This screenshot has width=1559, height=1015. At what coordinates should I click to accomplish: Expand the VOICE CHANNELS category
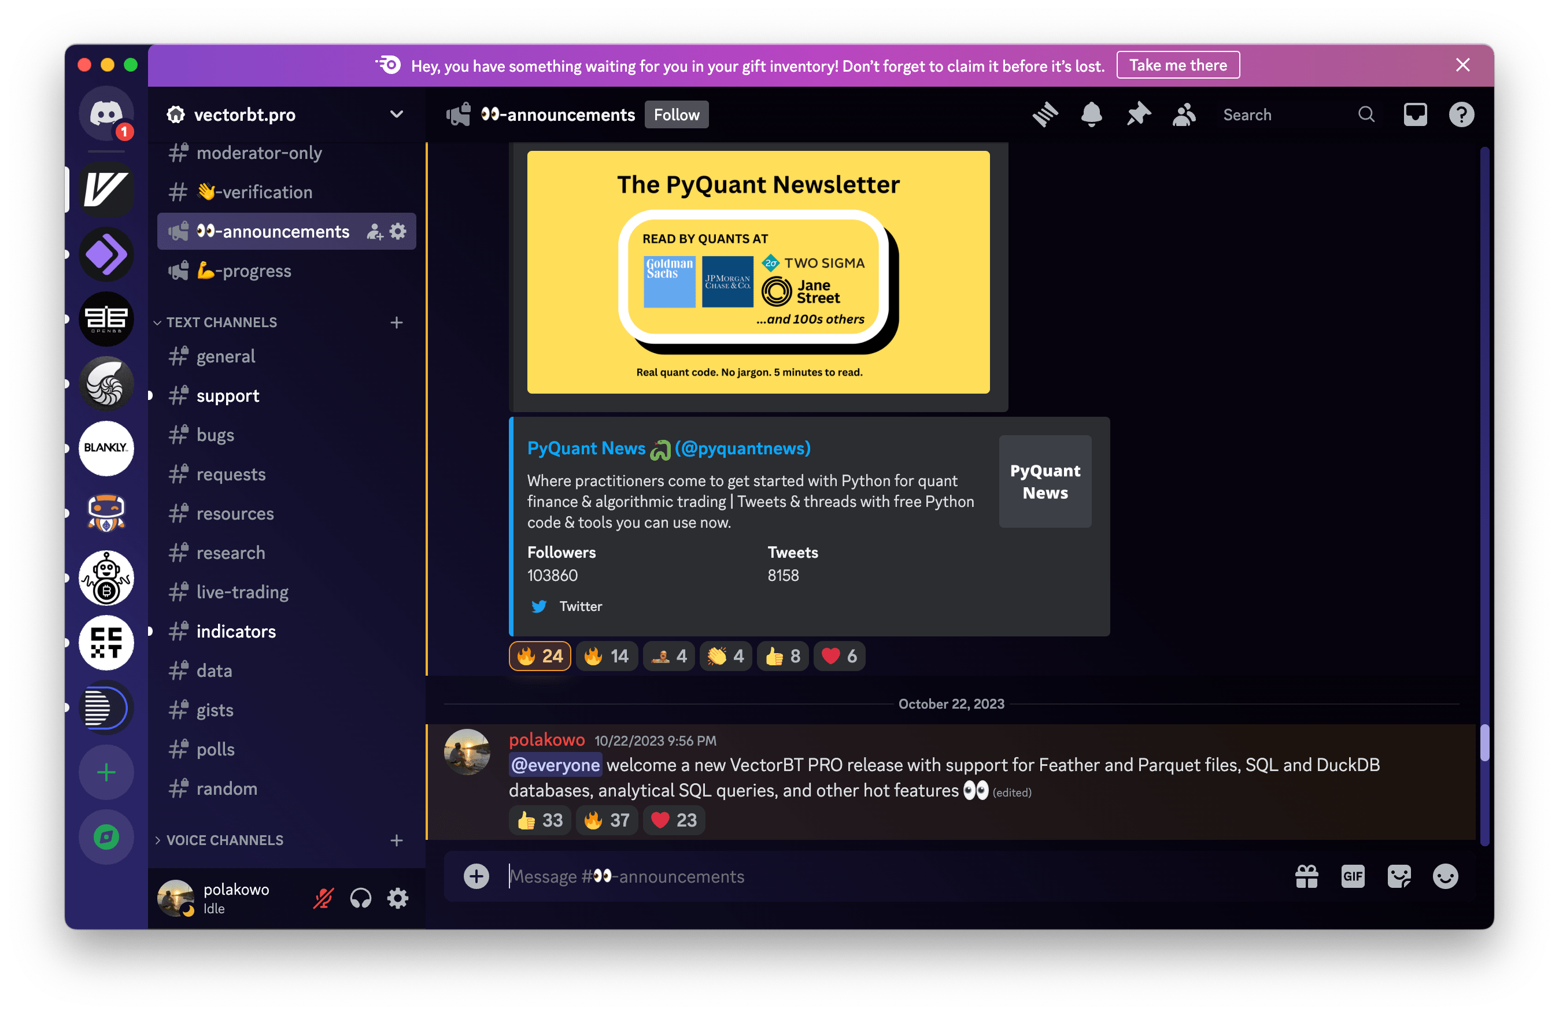pos(225,840)
